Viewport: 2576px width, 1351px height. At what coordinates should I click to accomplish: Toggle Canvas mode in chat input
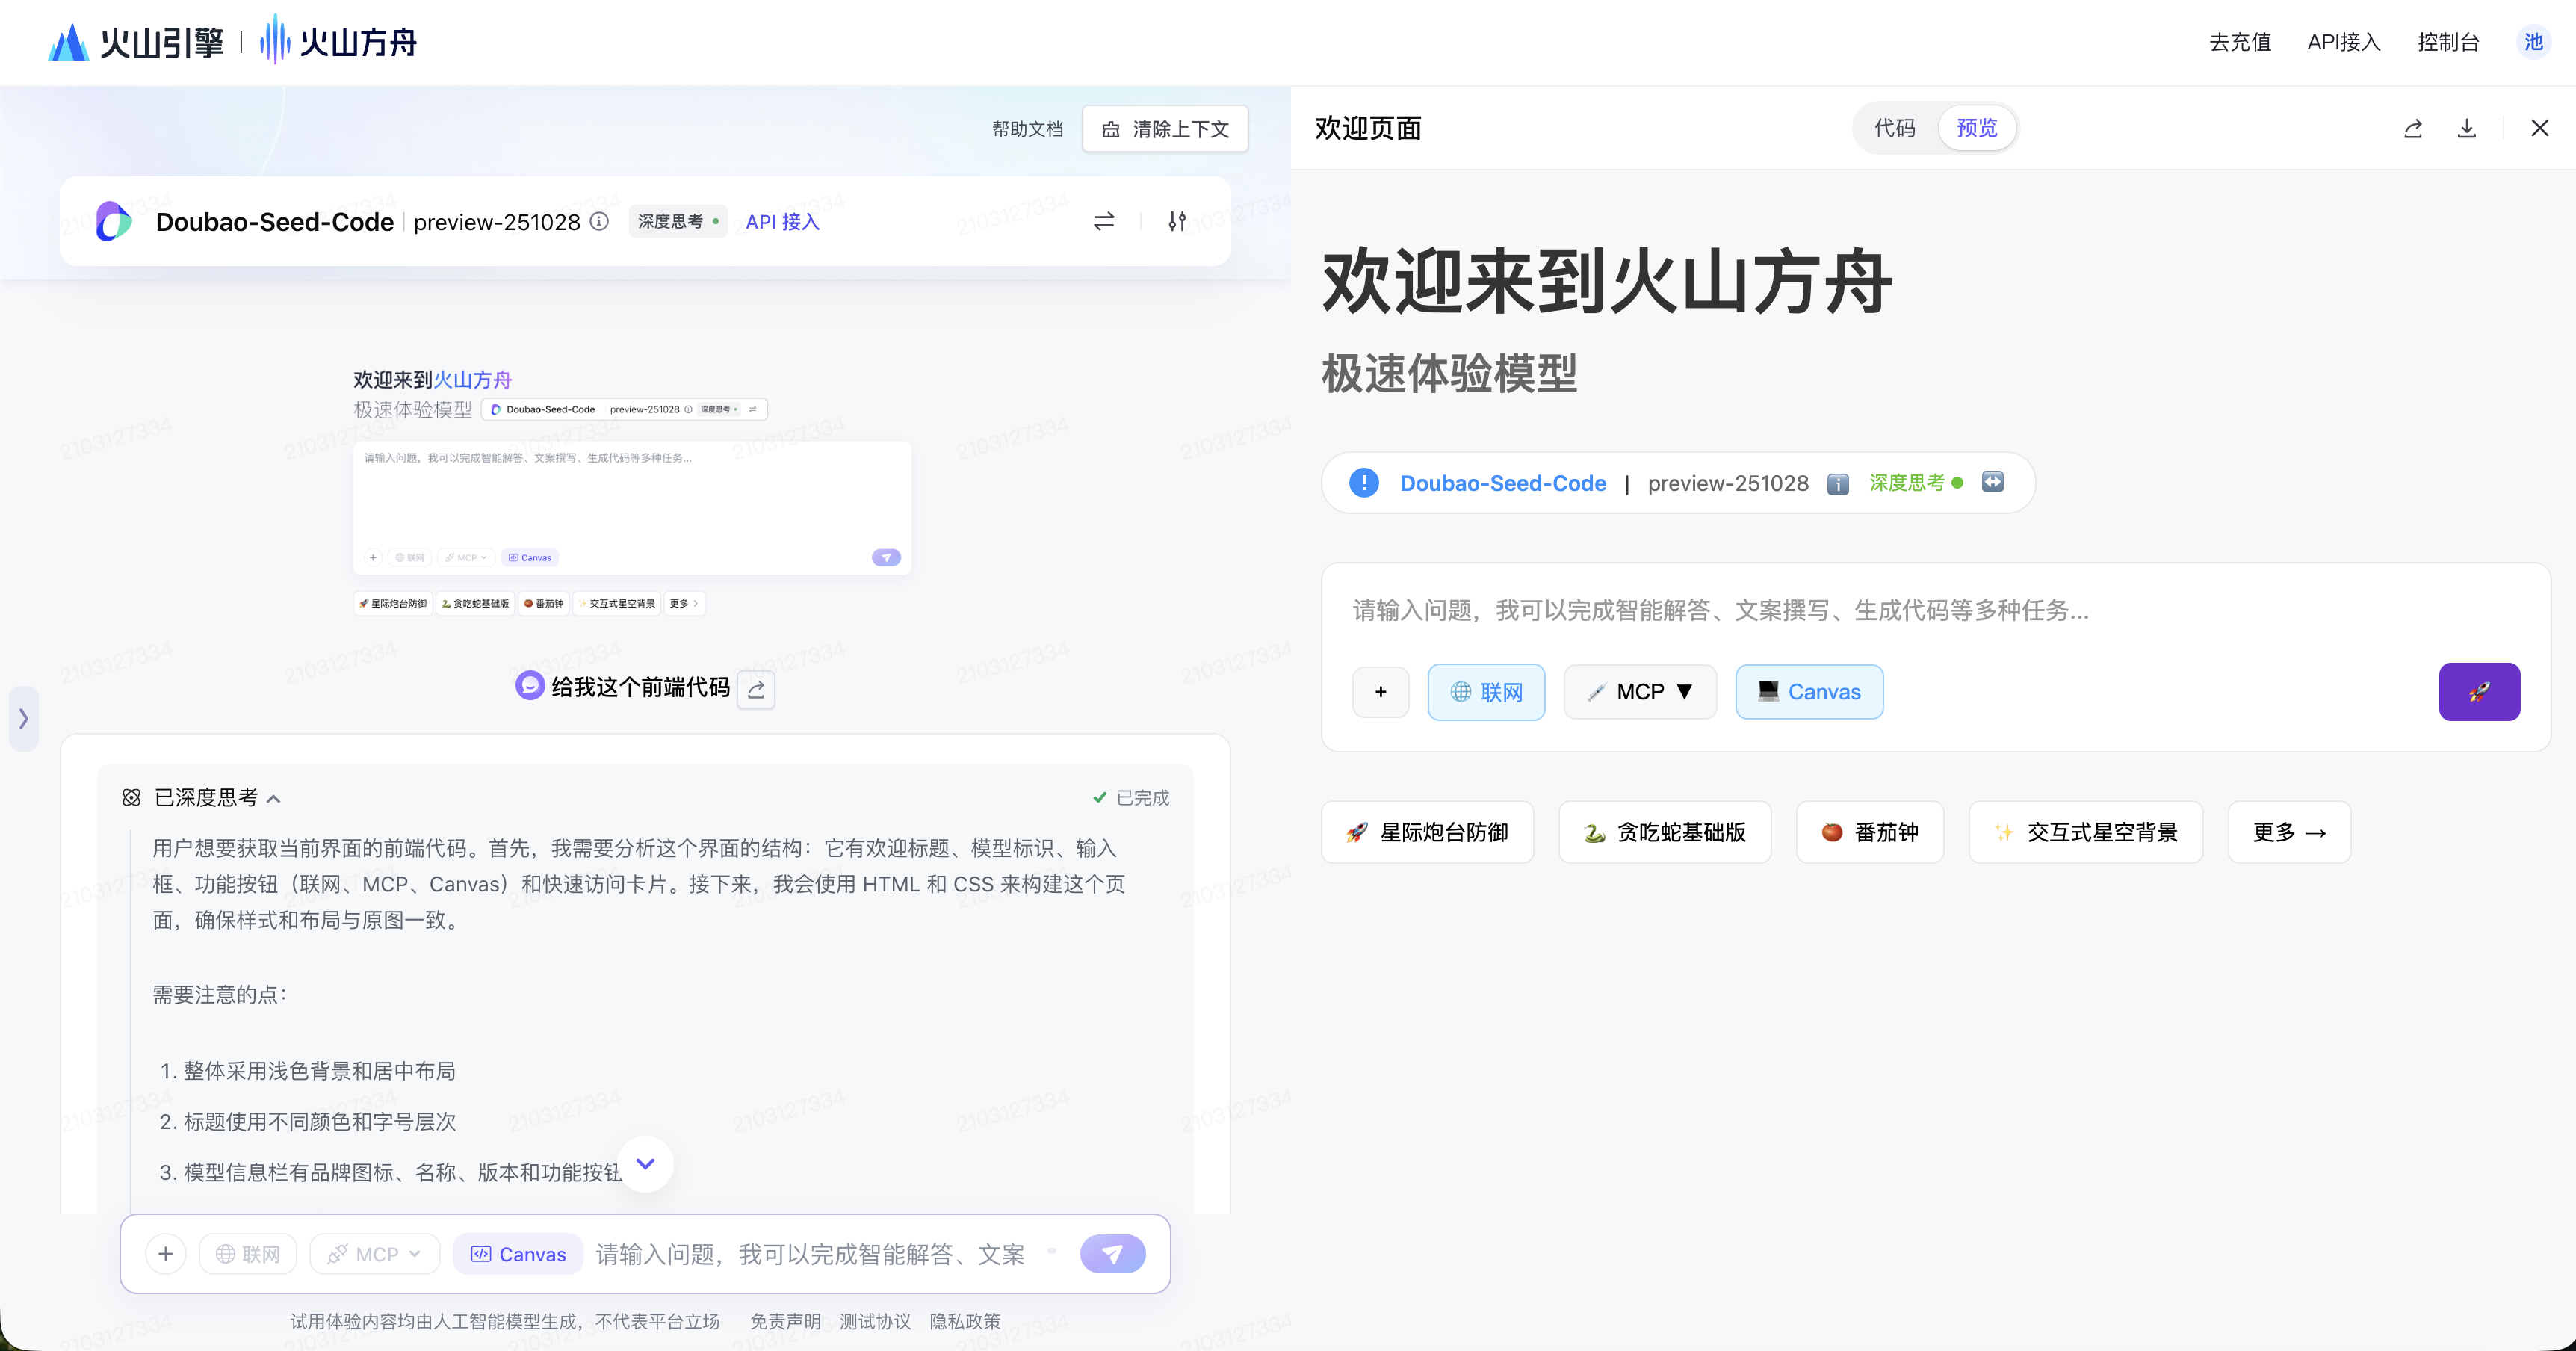click(x=518, y=1254)
